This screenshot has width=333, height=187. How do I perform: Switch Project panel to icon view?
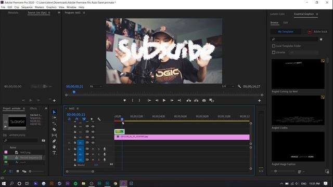coord(18,171)
